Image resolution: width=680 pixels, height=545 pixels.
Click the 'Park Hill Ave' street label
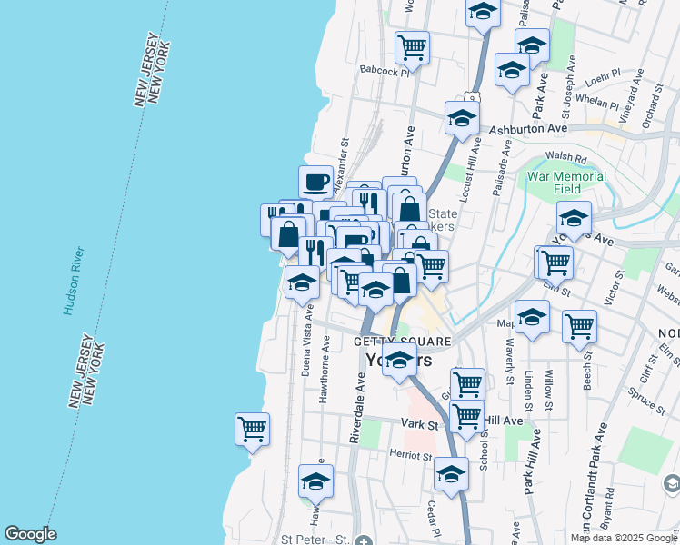532,461
